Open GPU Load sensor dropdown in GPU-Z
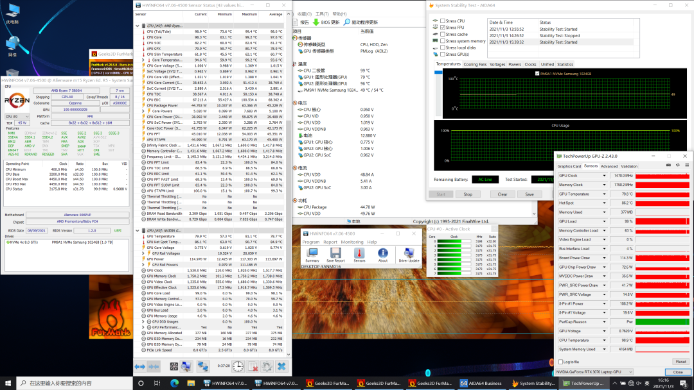This screenshot has width=694, height=390. point(604,221)
